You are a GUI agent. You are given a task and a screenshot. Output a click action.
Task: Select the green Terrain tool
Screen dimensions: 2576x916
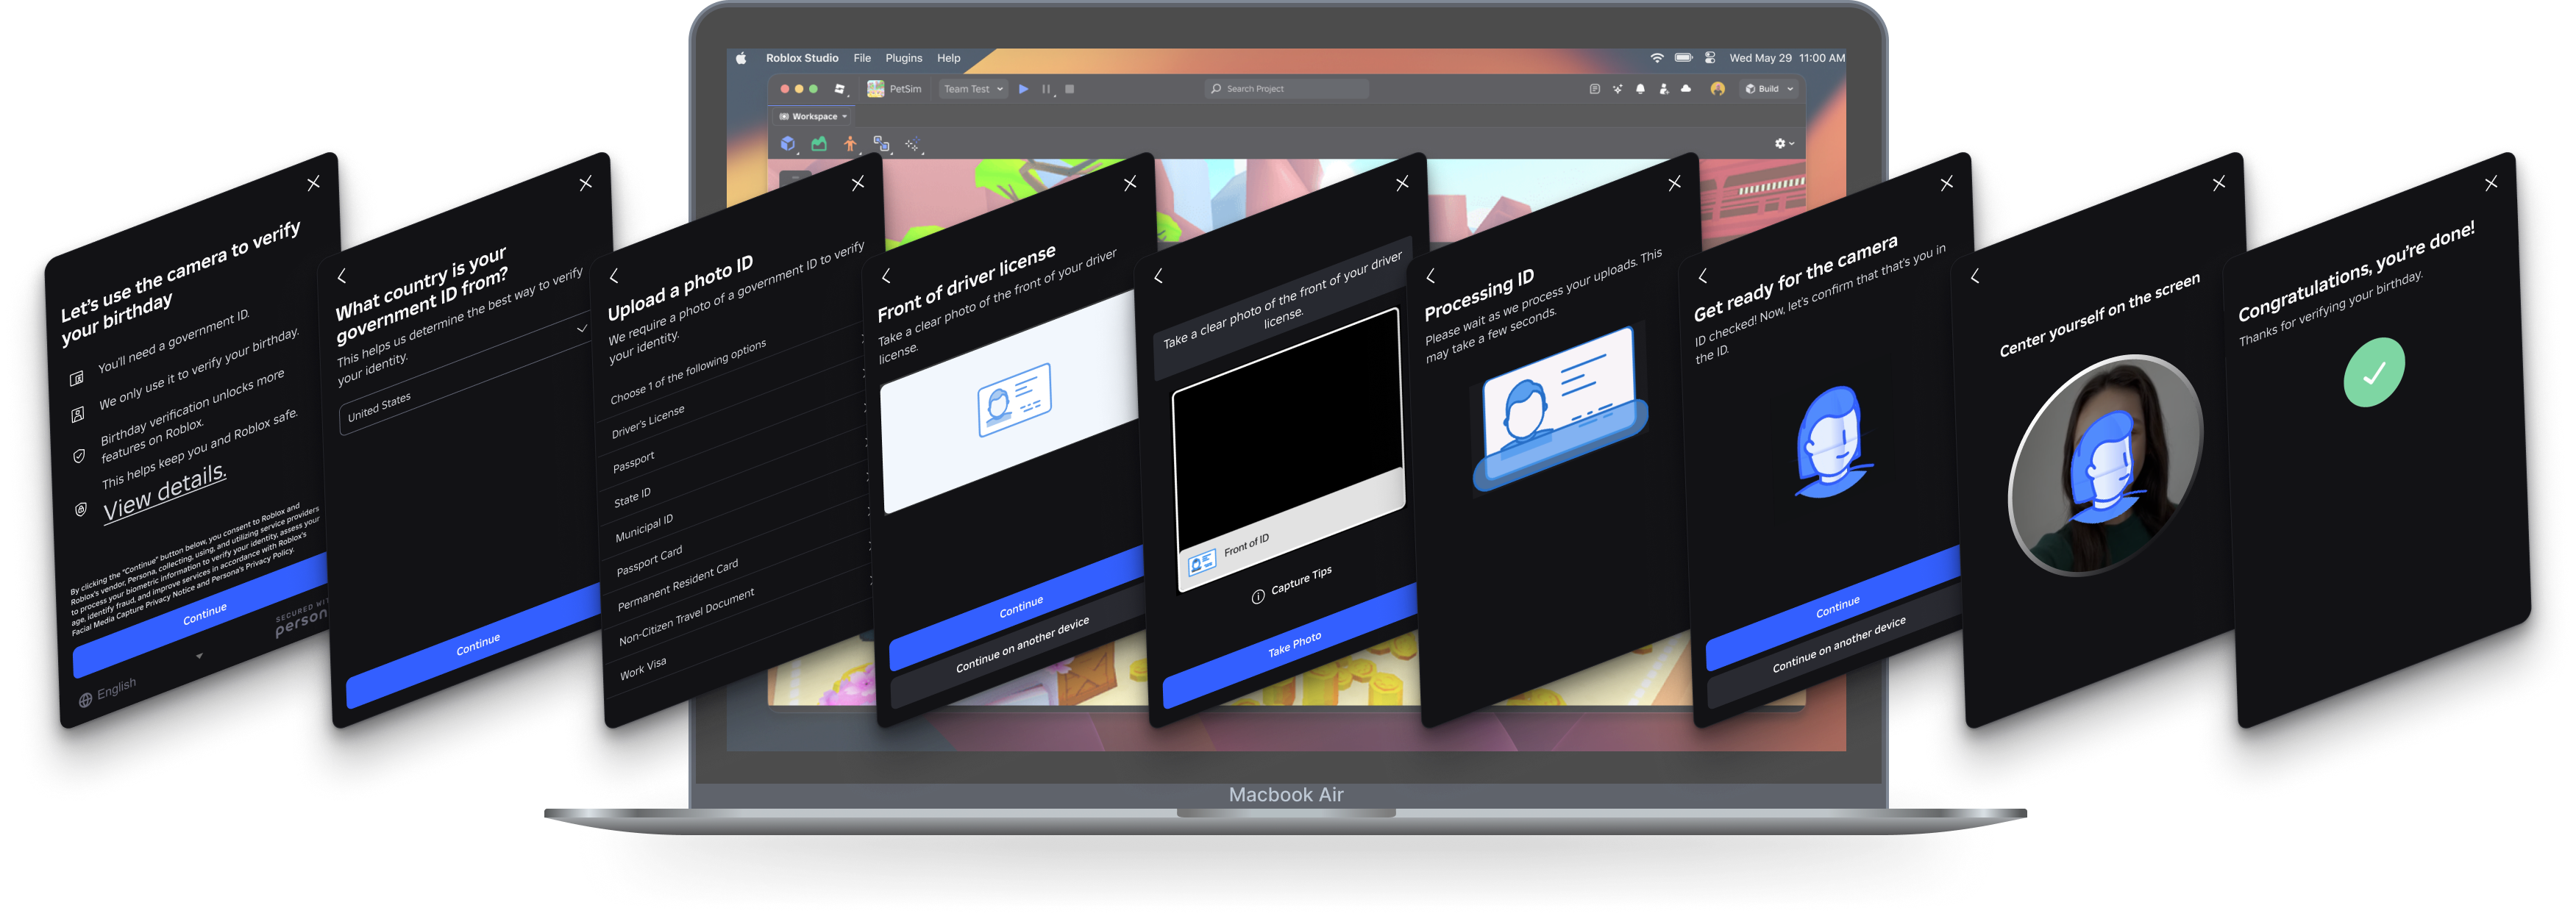[x=819, y=144]
